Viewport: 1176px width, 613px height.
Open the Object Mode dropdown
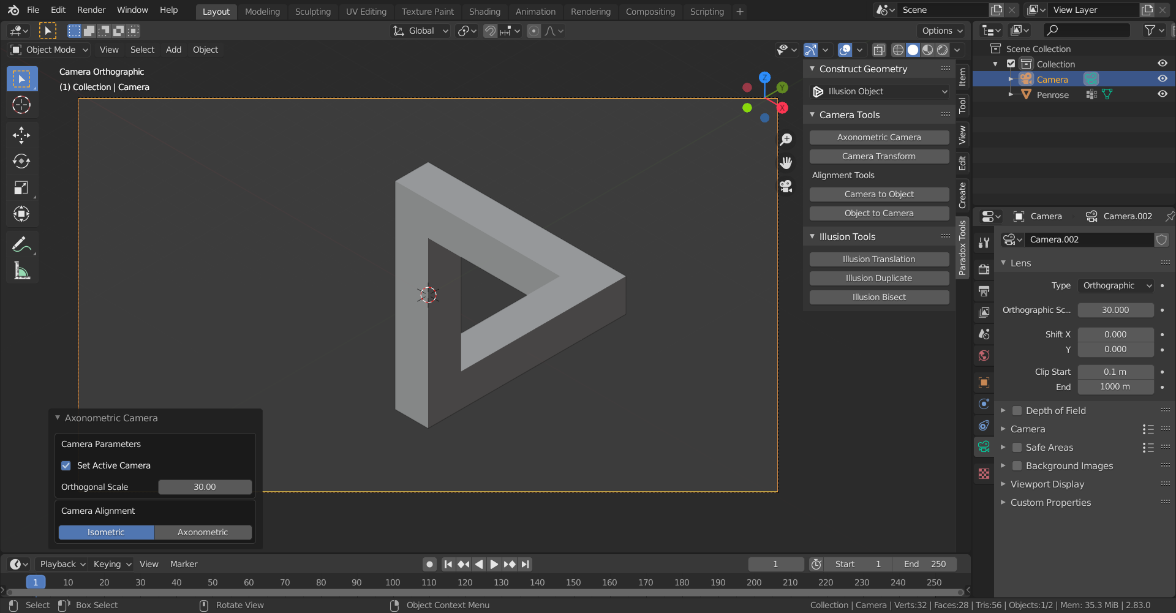50,50
